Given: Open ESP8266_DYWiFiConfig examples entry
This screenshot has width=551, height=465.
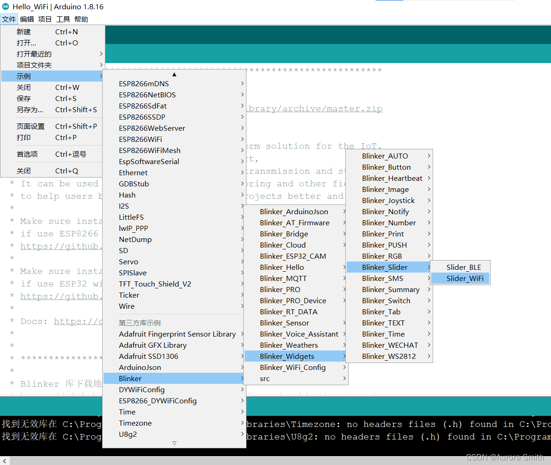Looking at the screenshot, I should (174, 401).
